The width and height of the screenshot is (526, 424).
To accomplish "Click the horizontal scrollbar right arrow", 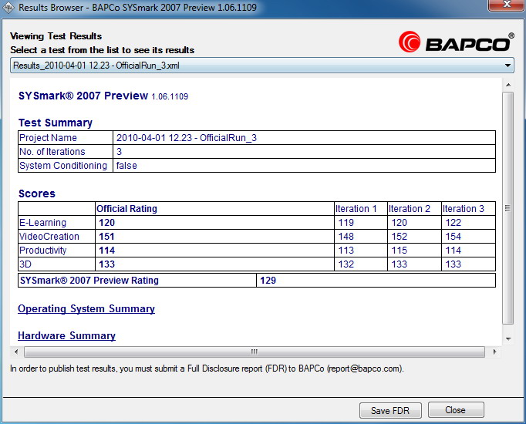I will click(494, 352).
